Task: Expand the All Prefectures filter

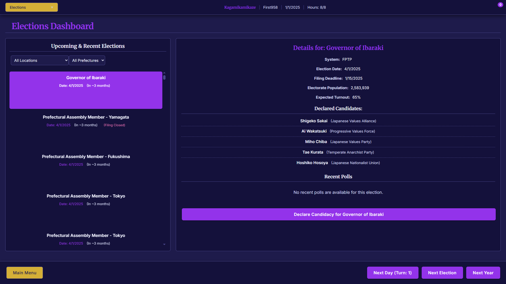Action: (x=87, y=60)
